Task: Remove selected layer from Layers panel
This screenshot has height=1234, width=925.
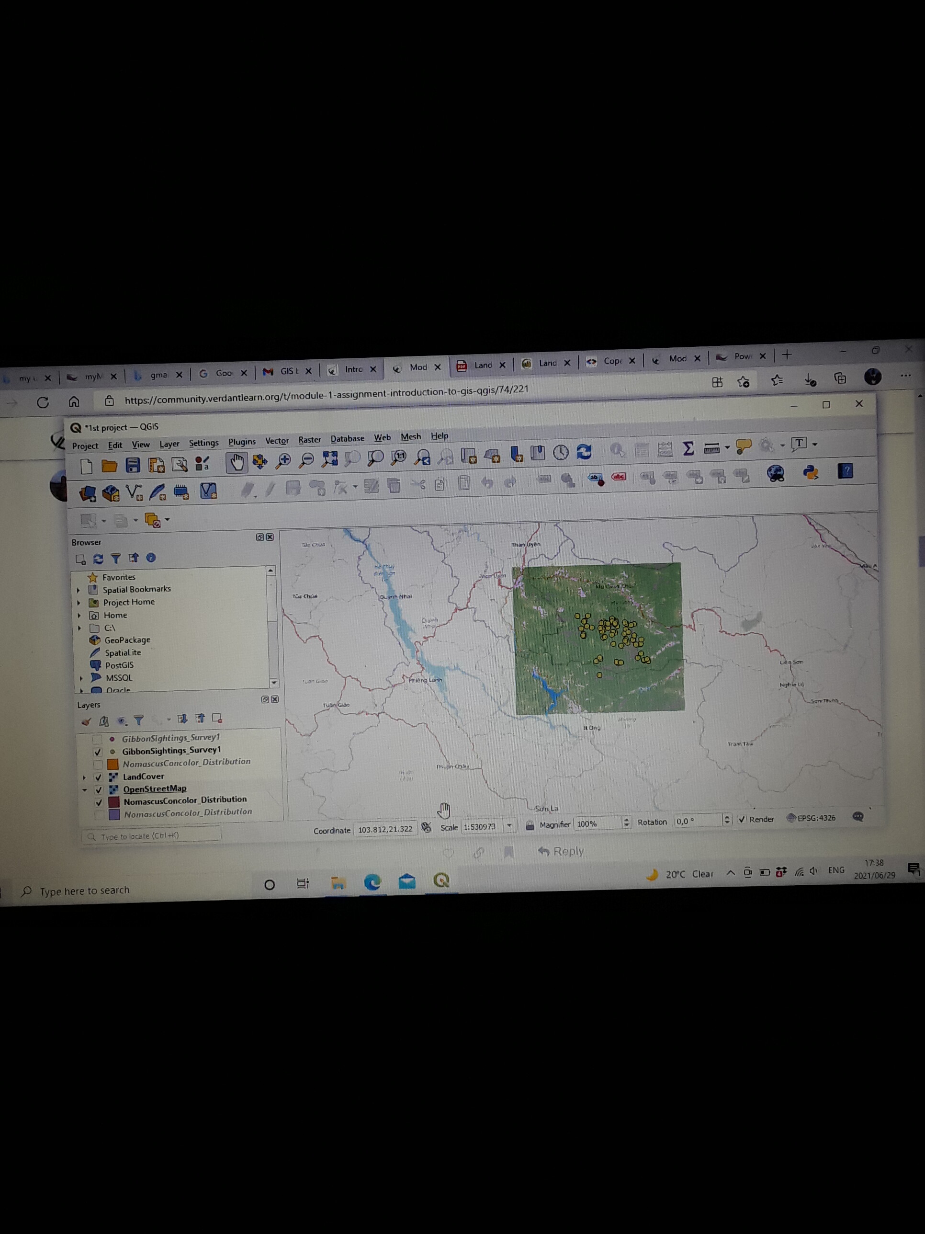Action: [217, 718]
